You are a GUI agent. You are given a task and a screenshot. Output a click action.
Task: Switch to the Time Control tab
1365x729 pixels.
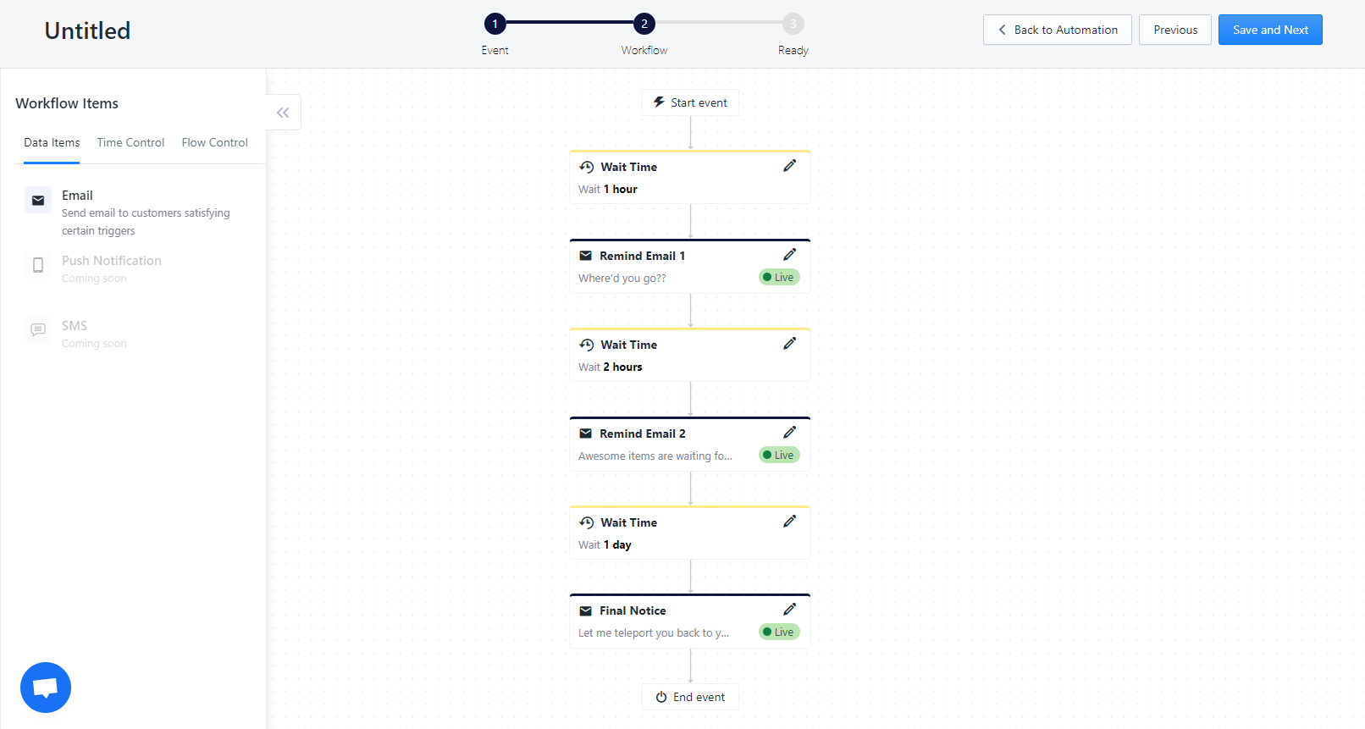click(x=130, y=142)
